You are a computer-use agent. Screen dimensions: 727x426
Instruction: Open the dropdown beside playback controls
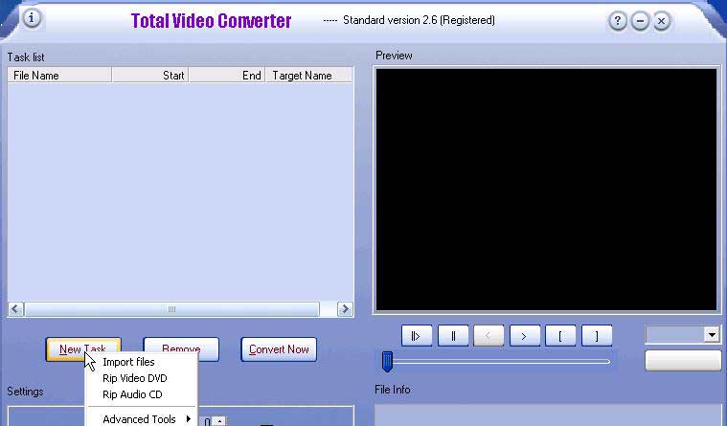coord(712,334)
